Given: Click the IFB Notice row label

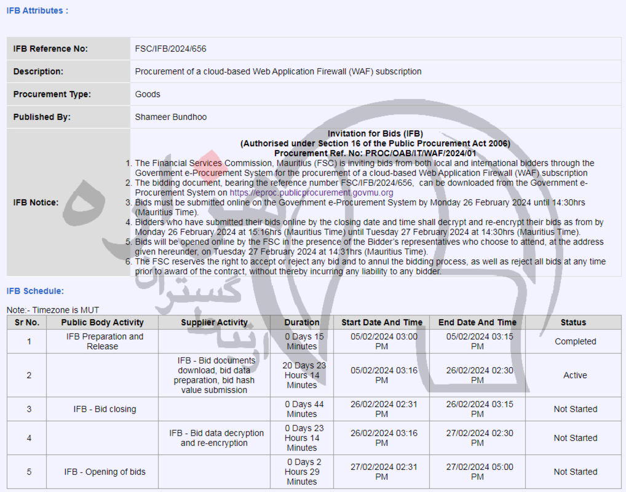Looking at the screenshot, I should (x=36, y=202).
